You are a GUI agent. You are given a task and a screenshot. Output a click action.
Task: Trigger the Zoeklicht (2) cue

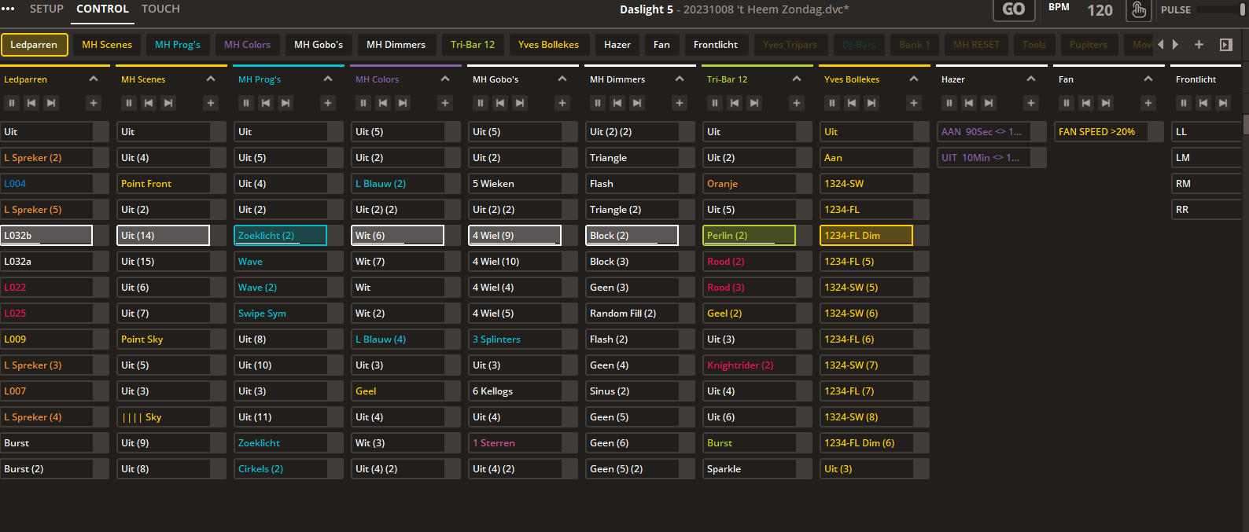point(280,236)
